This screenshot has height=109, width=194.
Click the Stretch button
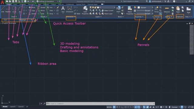pyautogui.click(x=32, y=14)
